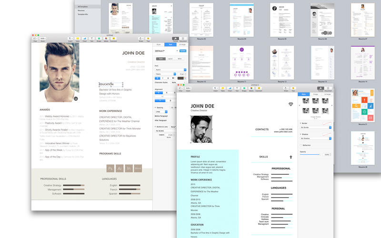This screenshot has height=238, width=381.
Task: Show next image styles page arrow
Action: point(332,105)
